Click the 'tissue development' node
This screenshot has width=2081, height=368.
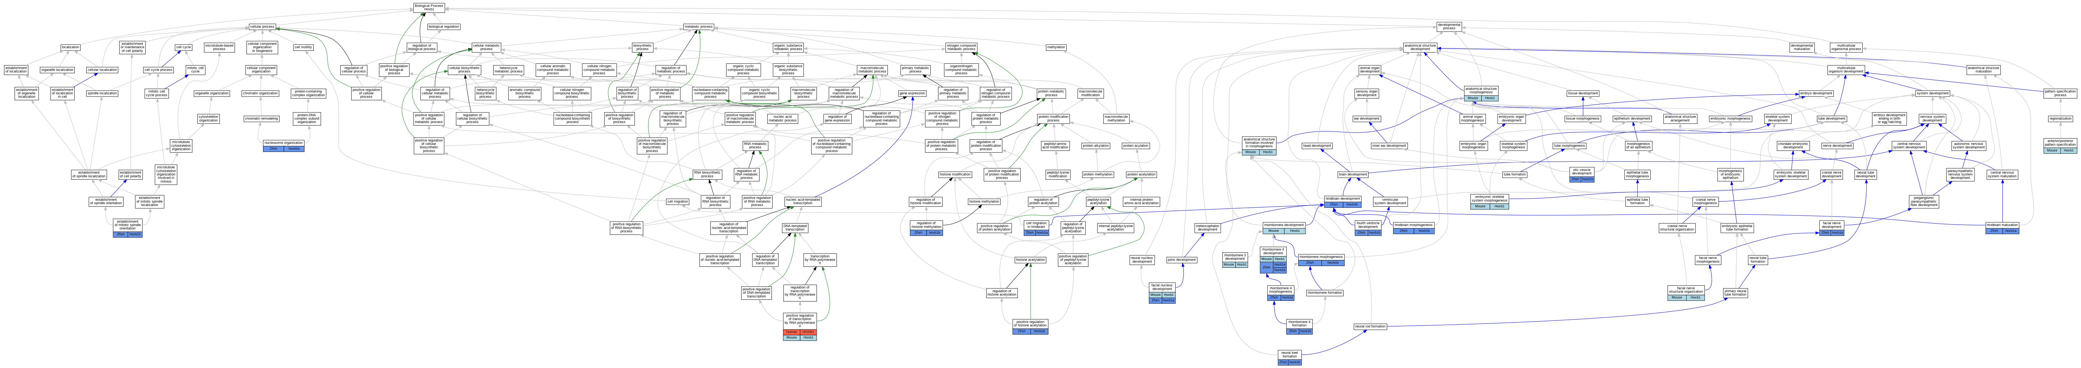pos(1583,94)
